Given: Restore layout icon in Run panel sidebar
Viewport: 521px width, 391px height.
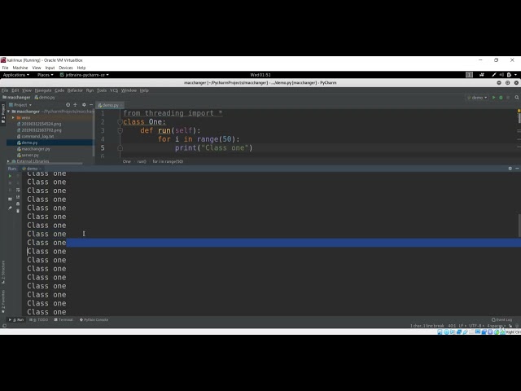Looking at the screenshot, I should pyautogui.click(x=10, y=199).
